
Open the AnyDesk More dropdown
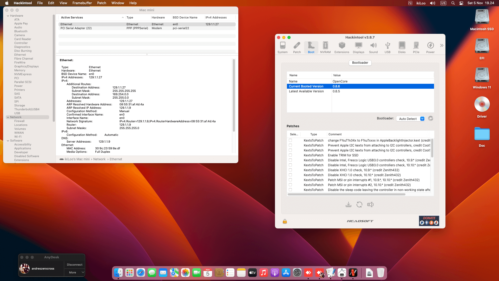coord(75,272)
